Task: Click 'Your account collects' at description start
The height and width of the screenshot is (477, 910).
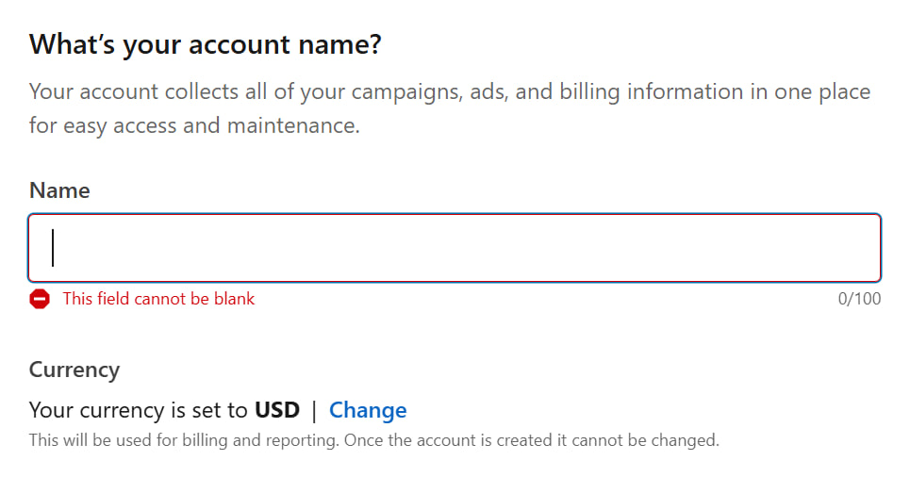Action: click(x=123, y=92)
